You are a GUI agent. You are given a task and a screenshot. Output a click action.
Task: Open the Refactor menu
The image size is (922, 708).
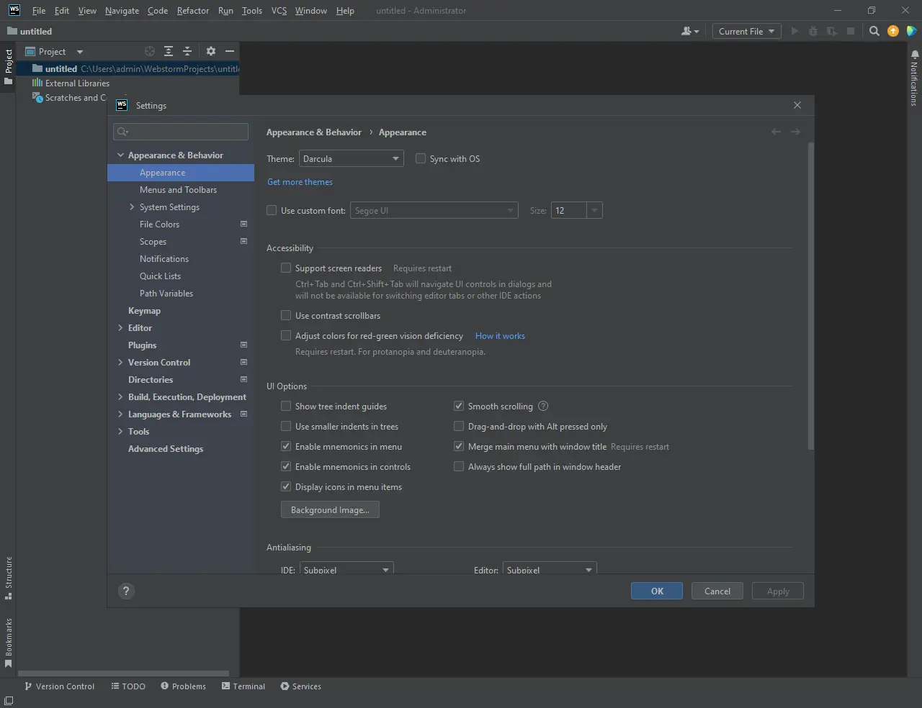(192, 11)
